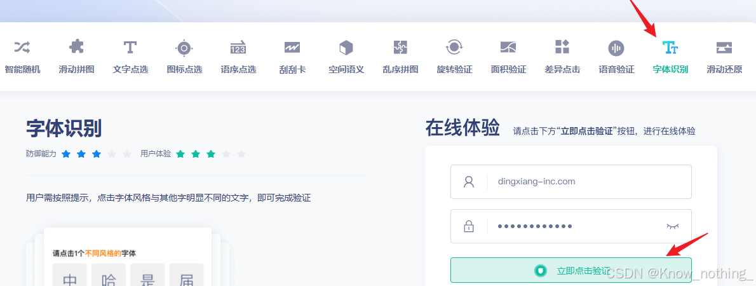Open the 差异点击 tab label
This screenshot has width=756, height=286.
pyautogui.click(x=562, y=69)
